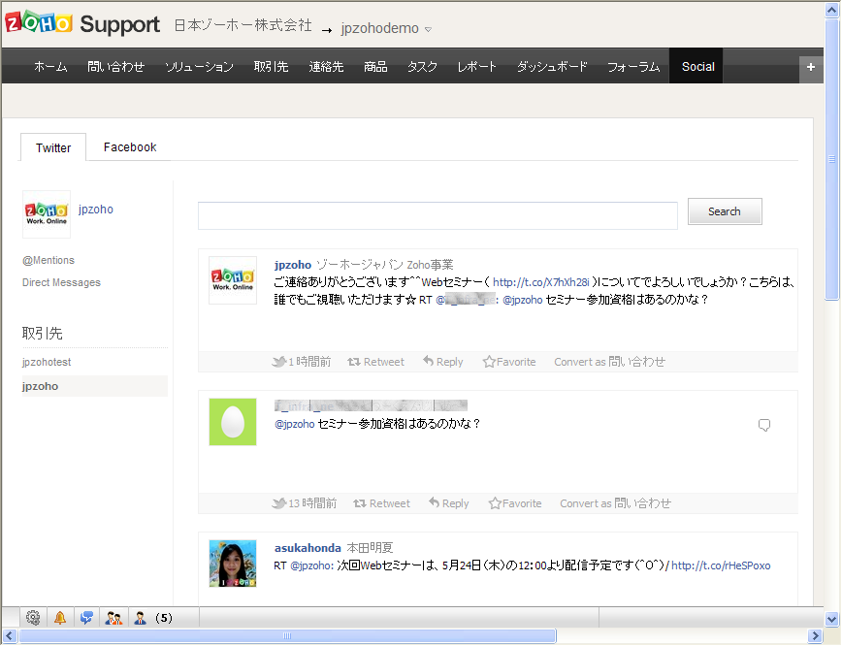842x646 pixels.
Task: Click the jpzoho author name on first tweet
Action: [x=293, y=265]
